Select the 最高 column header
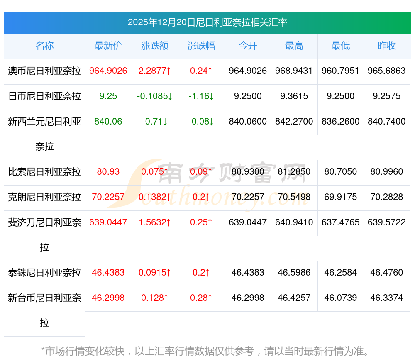The width and height of the screenshot is (415, 364). (294, 46)
